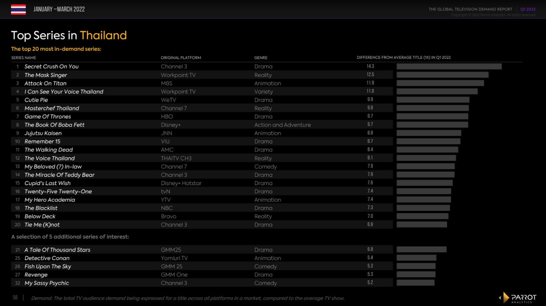Click page number 58 in footer
The image size is (546, 306).
(15, 297)
